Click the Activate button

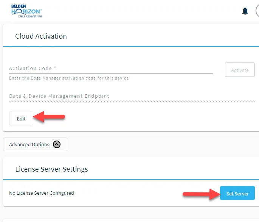click(x=240, y=70)
